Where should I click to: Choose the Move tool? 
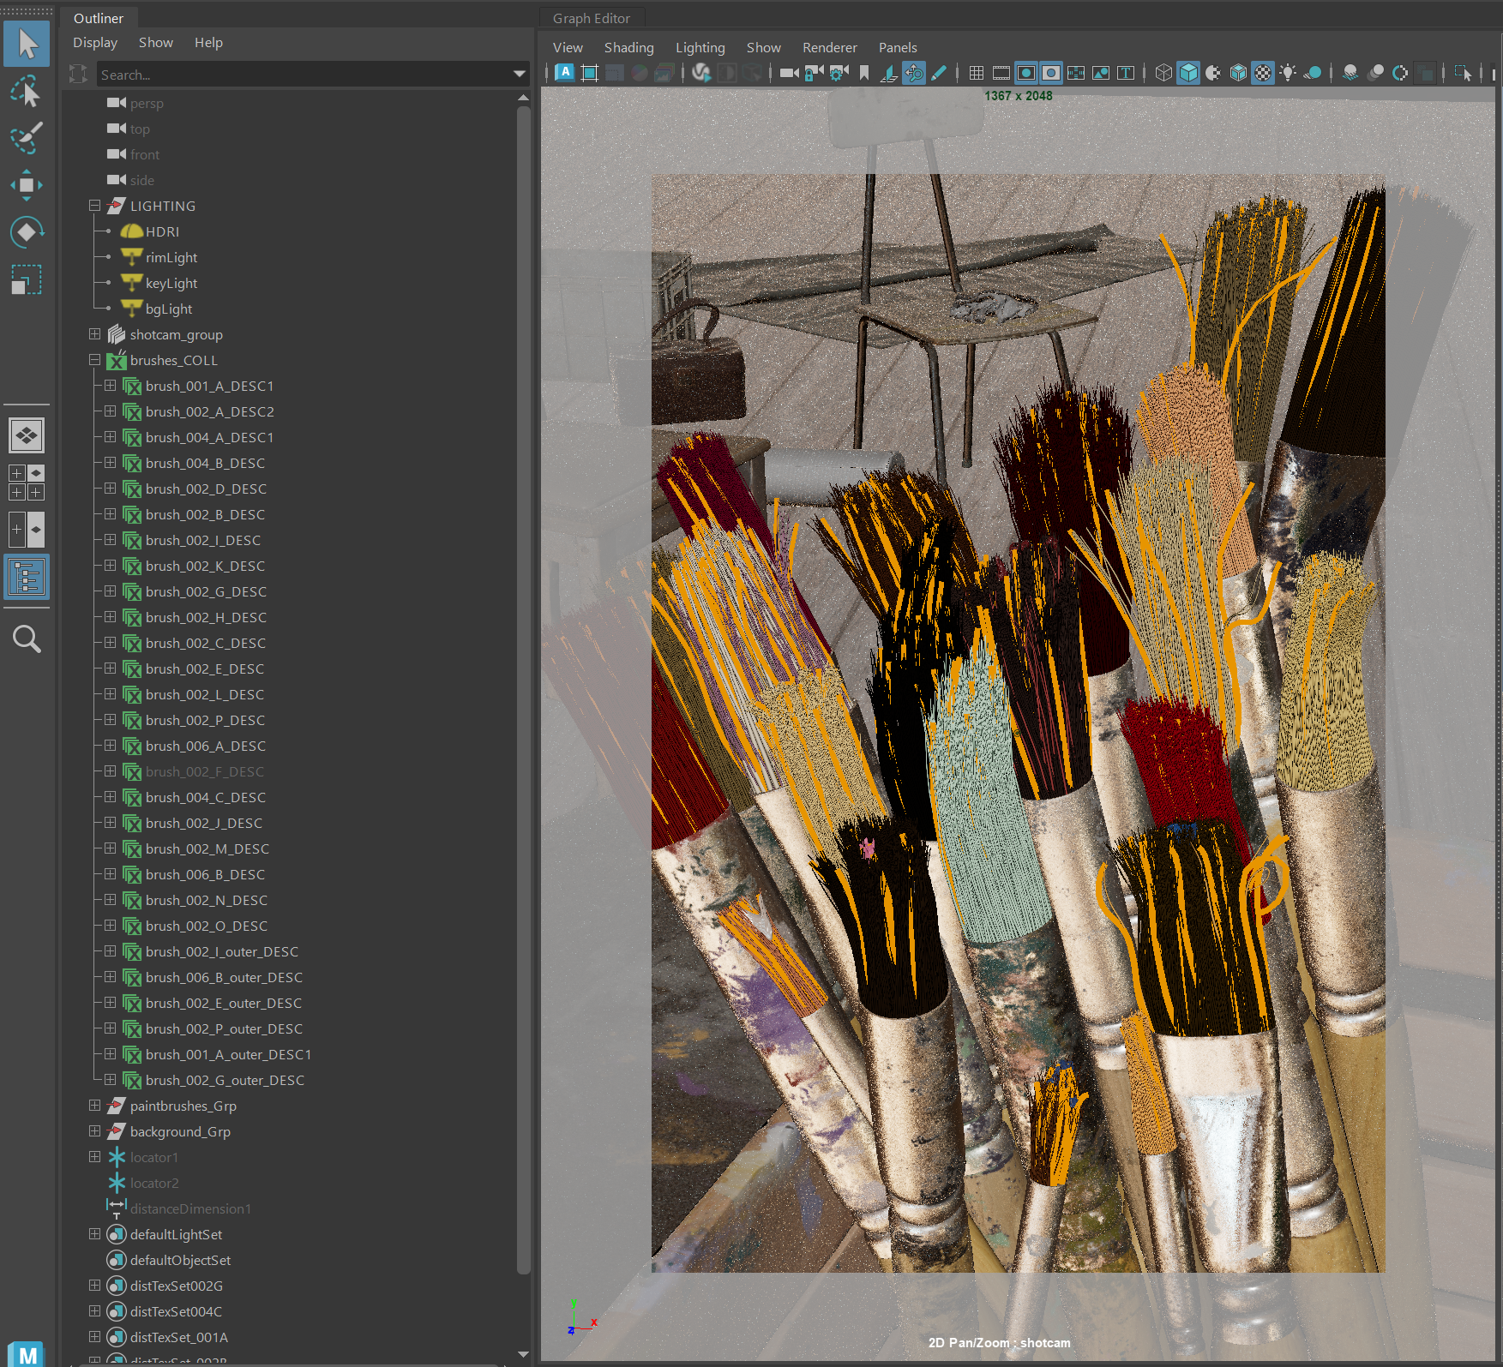(26, 185)
